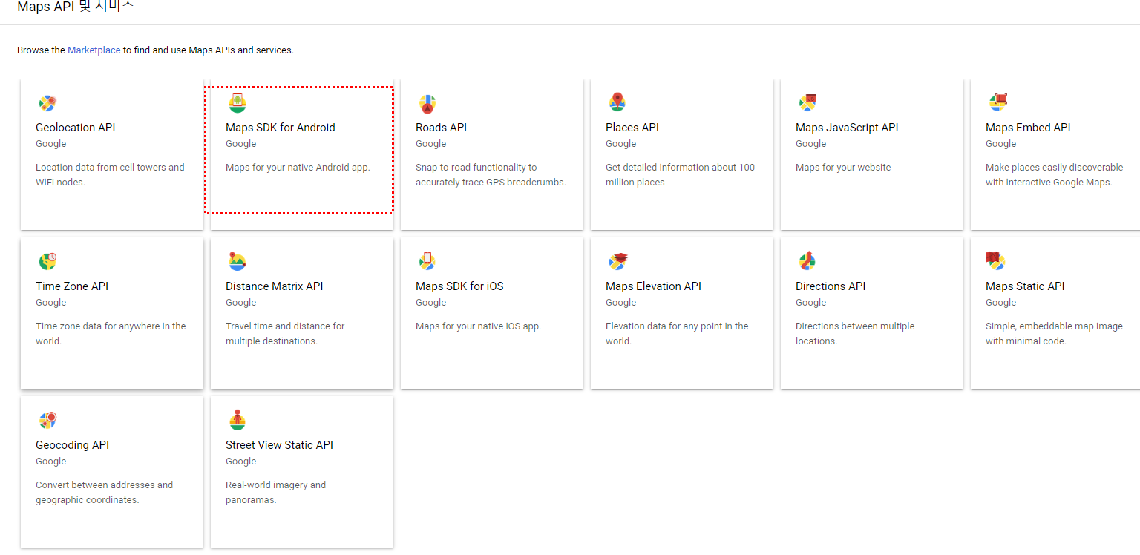
Task: Choose the Maps Static API title
Action: click(1025, 286)
